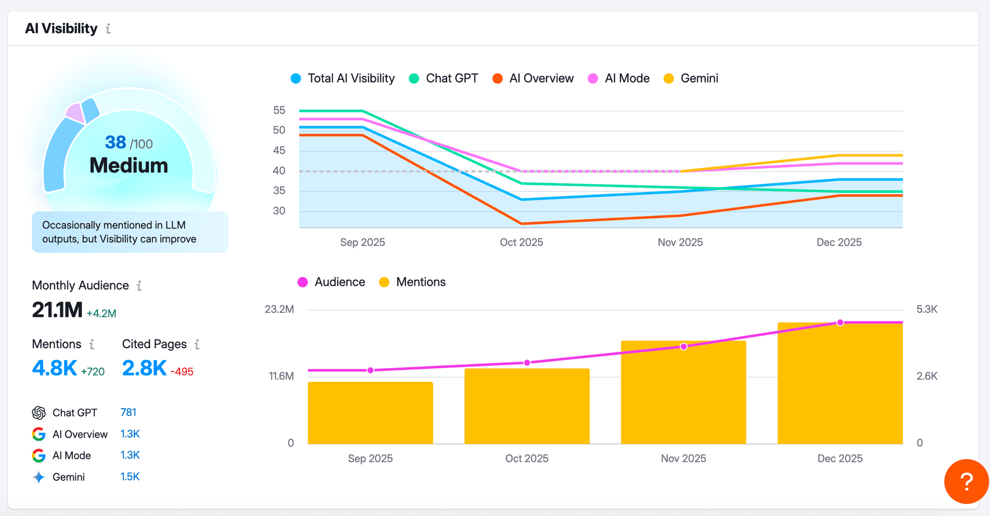Toggle Audience series in lower chart legend
Screen dimensions: 990x516
(331, 282)
